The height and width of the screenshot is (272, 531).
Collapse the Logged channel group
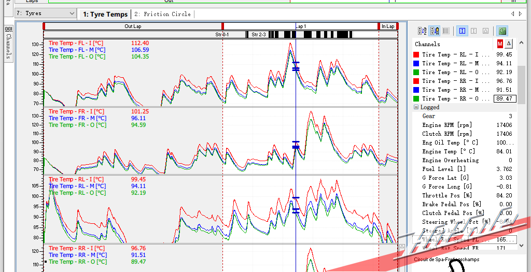tap(416, 107)
